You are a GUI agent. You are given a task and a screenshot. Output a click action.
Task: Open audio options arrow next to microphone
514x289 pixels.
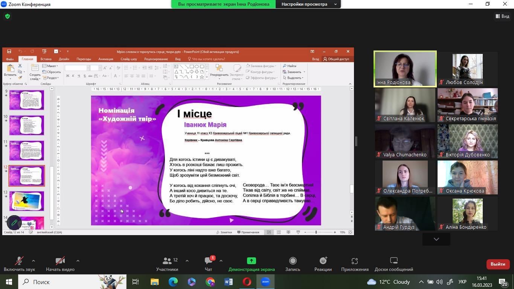[x=34, y=261]
